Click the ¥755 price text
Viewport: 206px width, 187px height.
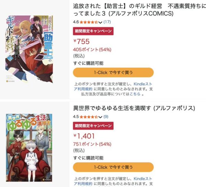click(x=81, y=42)
